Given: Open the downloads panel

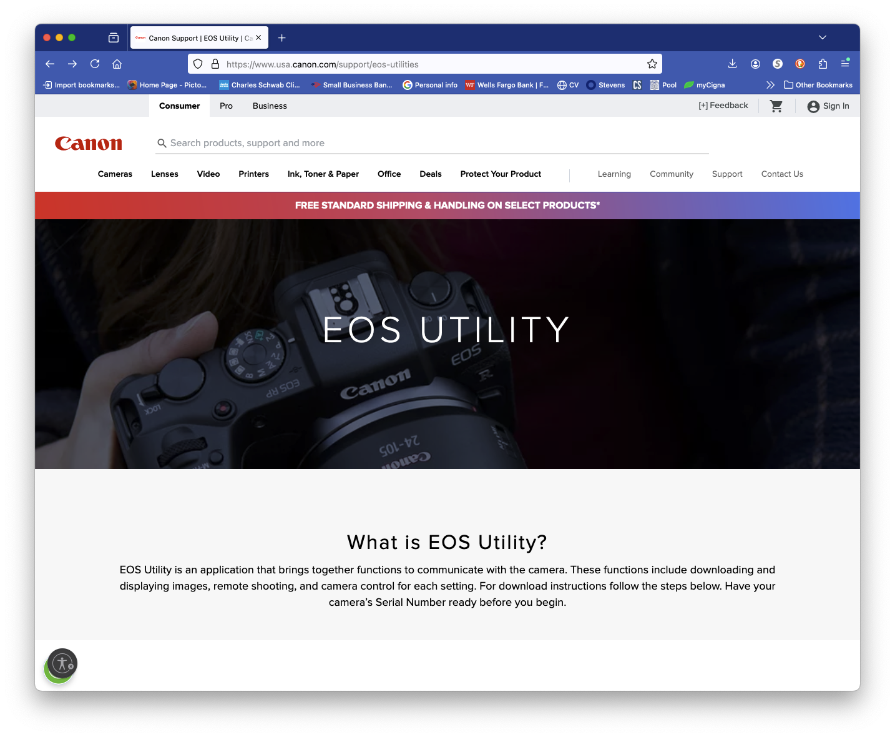Looking at the screenshot, I should click(733, 64).
